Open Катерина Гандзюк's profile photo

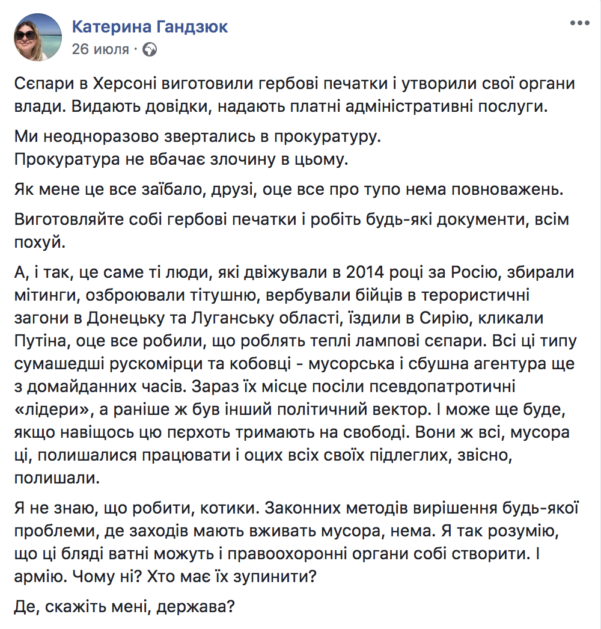point(37,38)
